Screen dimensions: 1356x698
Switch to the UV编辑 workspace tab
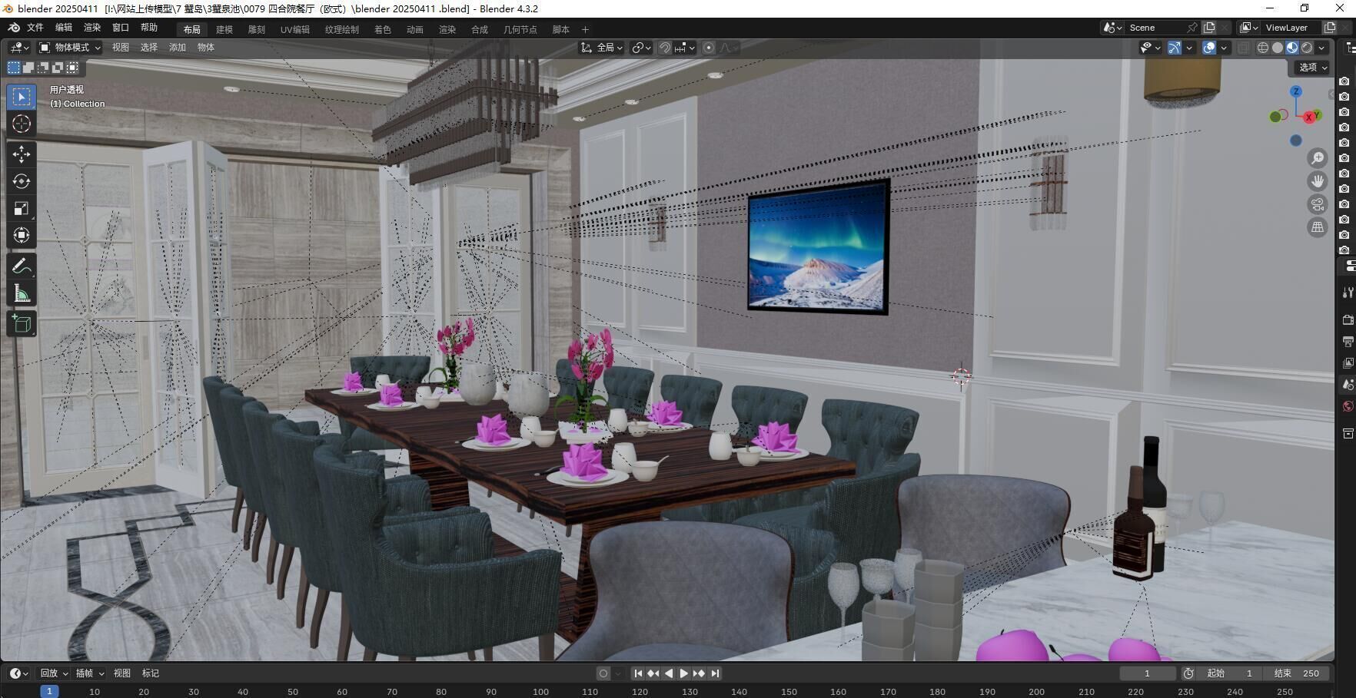(x=295, y=29)
